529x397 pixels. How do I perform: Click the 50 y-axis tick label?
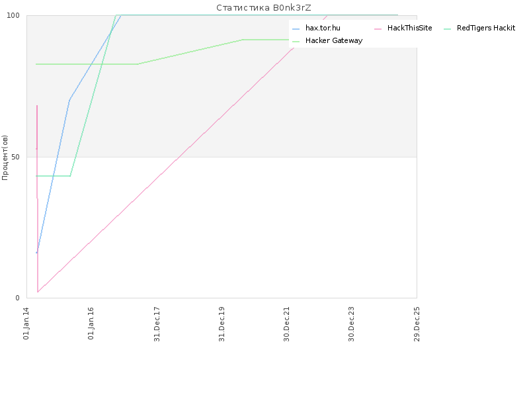coord(15,157)
